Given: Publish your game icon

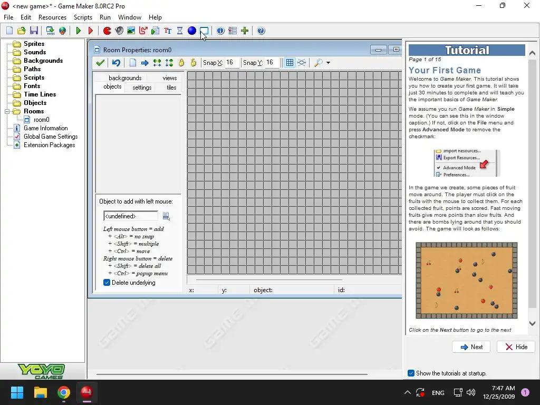Looking at the screenshot, I should click(x=62, y=31).
